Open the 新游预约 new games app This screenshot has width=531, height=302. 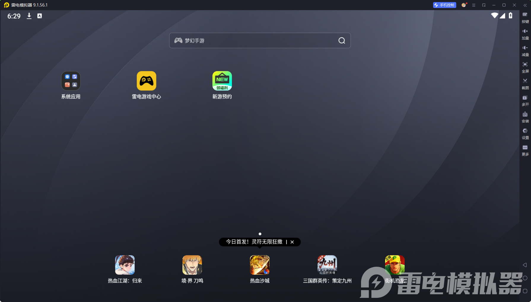222,85
